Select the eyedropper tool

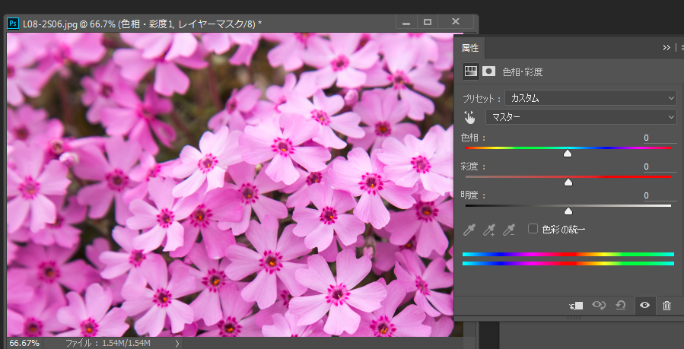click(469, 230)
